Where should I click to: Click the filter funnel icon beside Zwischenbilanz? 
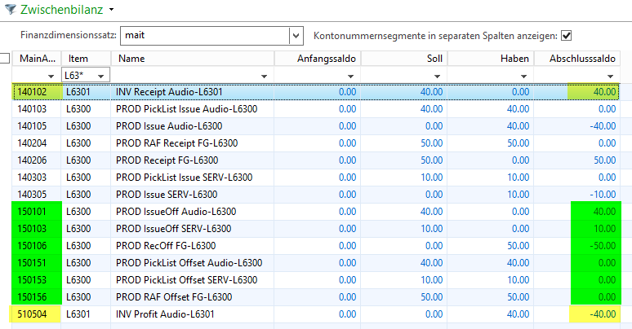(9, 8)
